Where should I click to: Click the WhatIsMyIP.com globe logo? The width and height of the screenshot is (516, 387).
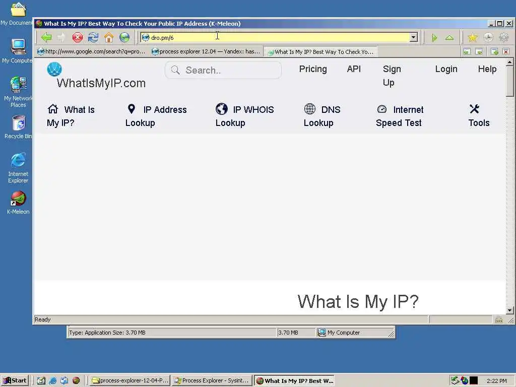click(x=54, y=69)
